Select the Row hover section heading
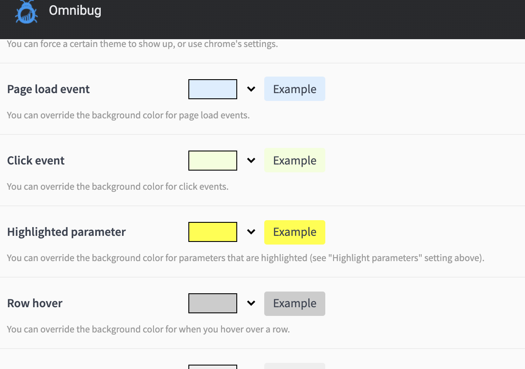Image resolution: width=525 pixels, height=369 pixels. [34, 303]
